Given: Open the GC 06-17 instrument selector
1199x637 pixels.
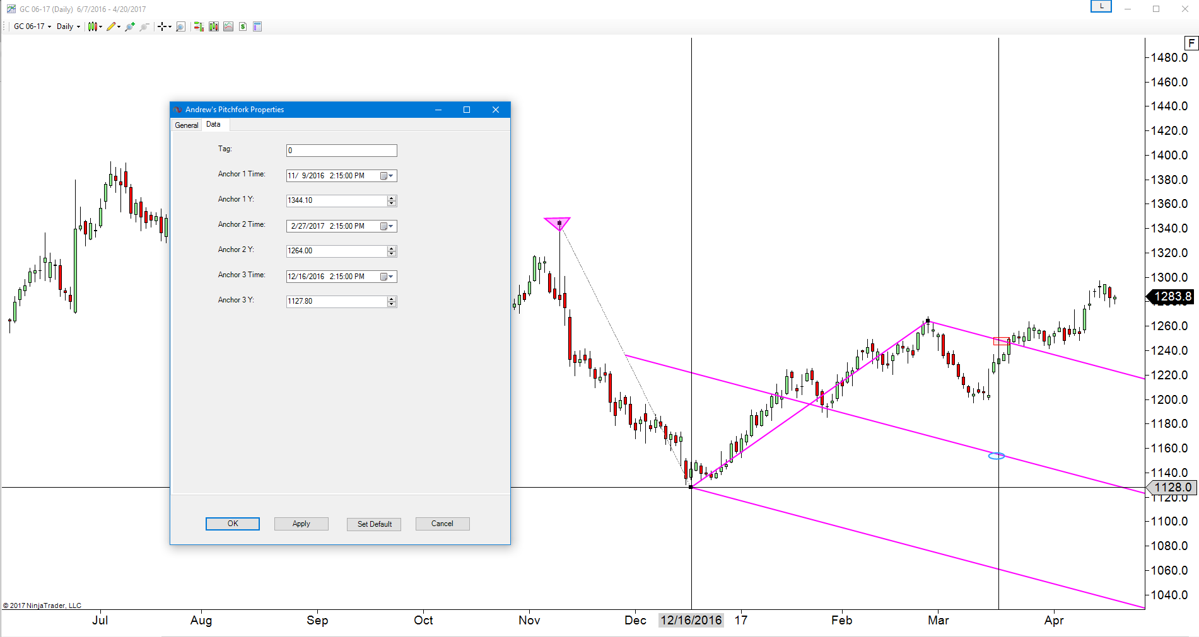Looking at the screenshot, I should pos(32,26).
